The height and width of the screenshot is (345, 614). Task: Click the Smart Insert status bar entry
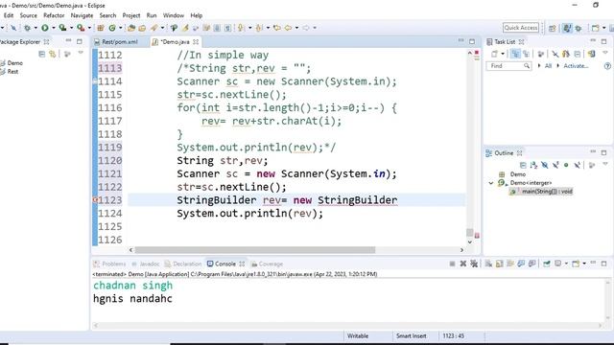tap(411, 336)
